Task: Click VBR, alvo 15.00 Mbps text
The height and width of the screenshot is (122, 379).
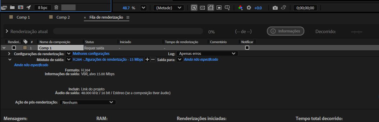Action: click(x=98, y=74)
